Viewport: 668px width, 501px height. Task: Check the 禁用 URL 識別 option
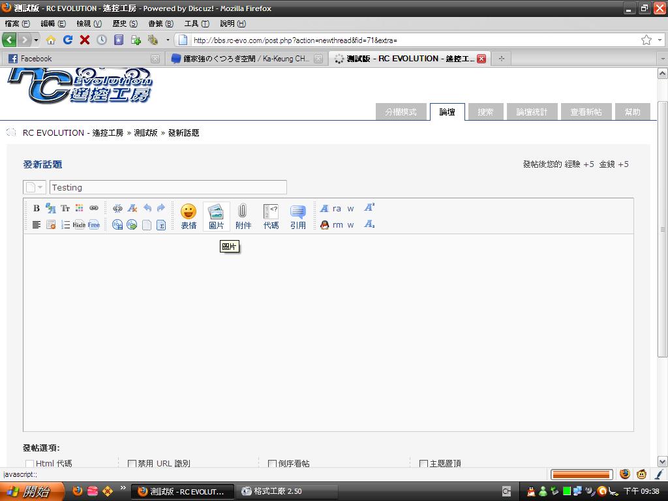click(x=132, y=464)
